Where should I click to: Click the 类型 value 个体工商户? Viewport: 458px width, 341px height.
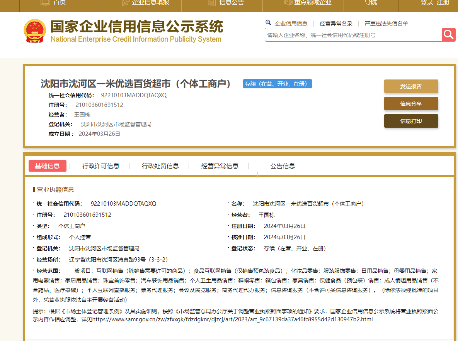(72, 226)
